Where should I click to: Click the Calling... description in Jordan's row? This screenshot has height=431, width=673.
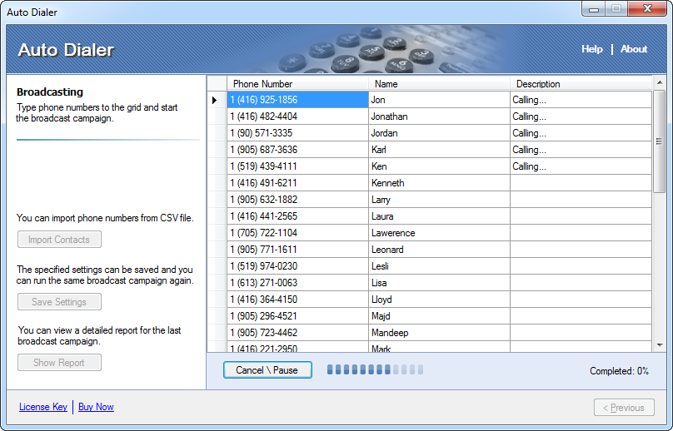[581, 133]
